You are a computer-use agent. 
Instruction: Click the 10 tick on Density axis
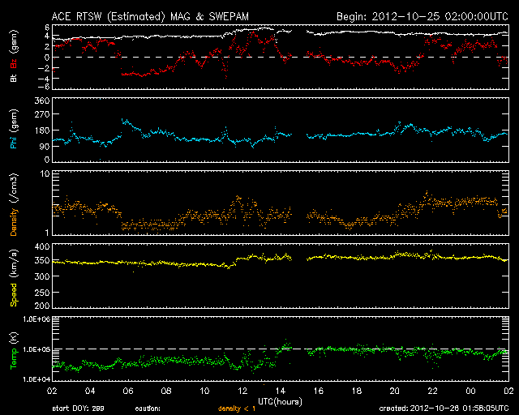[x=45, y=174]
